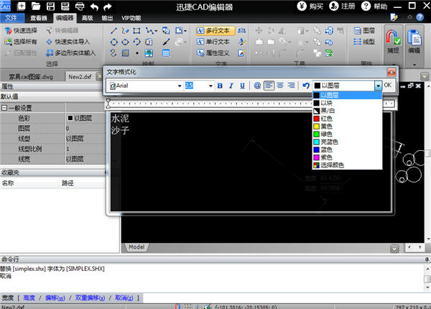This screenshot has height=309, width=431.
Task: Open dropdown chevron beside Model tab scrollbar
Action: [x=394, y=249]
